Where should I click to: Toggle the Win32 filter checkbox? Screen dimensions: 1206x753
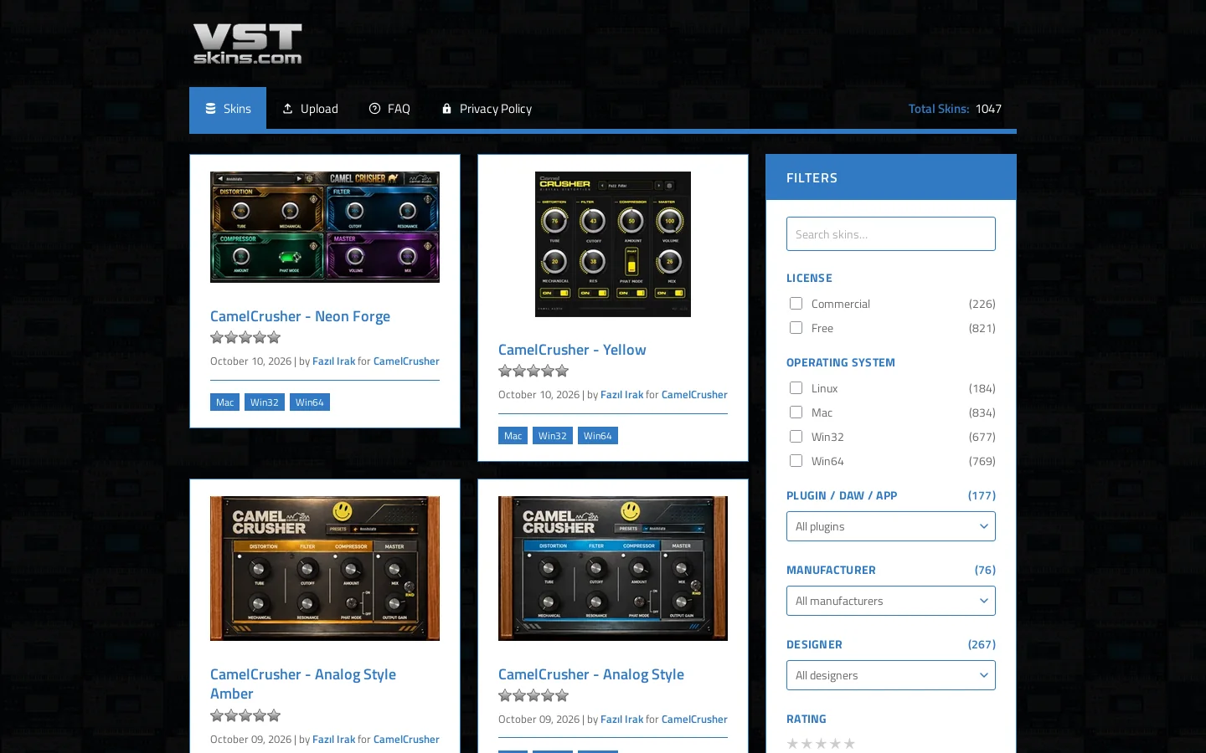pyautogui.click(x=796, y=437)
